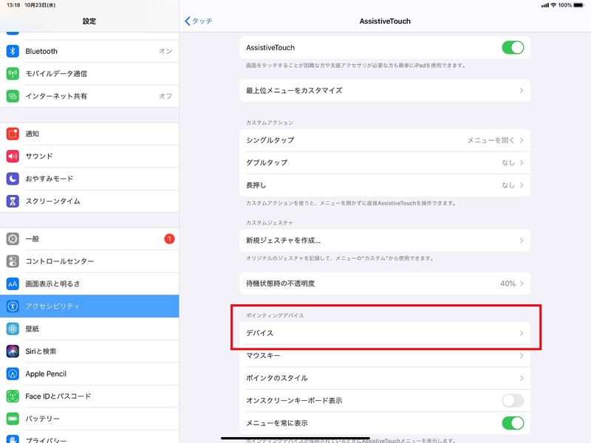Open 最上位メニューをカスタマイズ settings
This screenshot has width=591, height=443.
click(x=385, y=90)
